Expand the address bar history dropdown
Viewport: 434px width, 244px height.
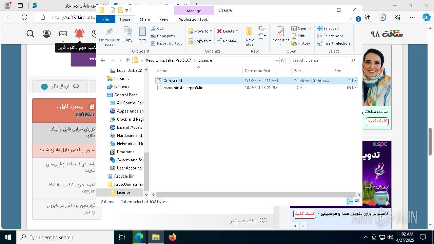click(x=277, y=60)
